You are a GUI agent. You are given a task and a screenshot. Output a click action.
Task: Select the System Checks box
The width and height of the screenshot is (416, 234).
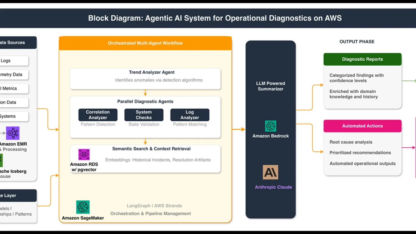[x=144, y=115]
